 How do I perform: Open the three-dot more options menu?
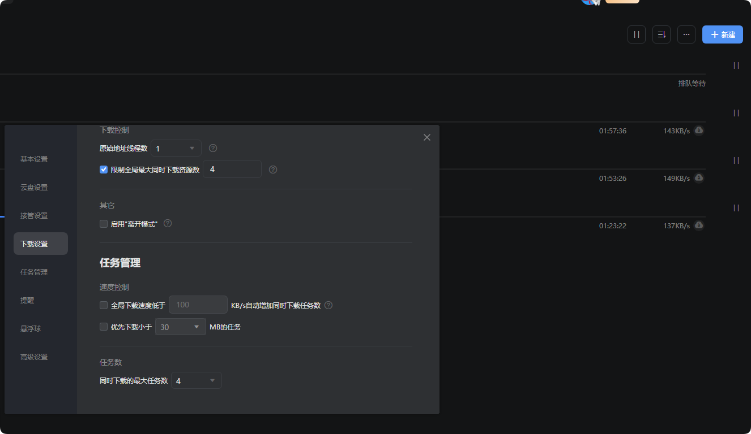[x=686, y=34]
